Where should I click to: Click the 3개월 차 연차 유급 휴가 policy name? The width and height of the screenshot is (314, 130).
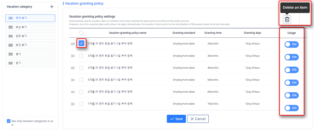(110, 56)
